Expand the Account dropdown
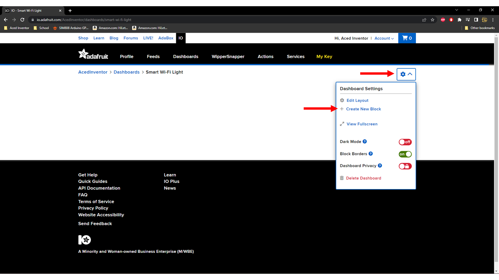 click(x=384, y=38)
